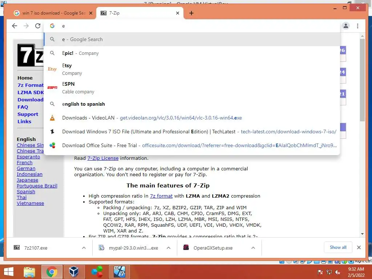
Task: Switch language to French
Action: point(24,162)
